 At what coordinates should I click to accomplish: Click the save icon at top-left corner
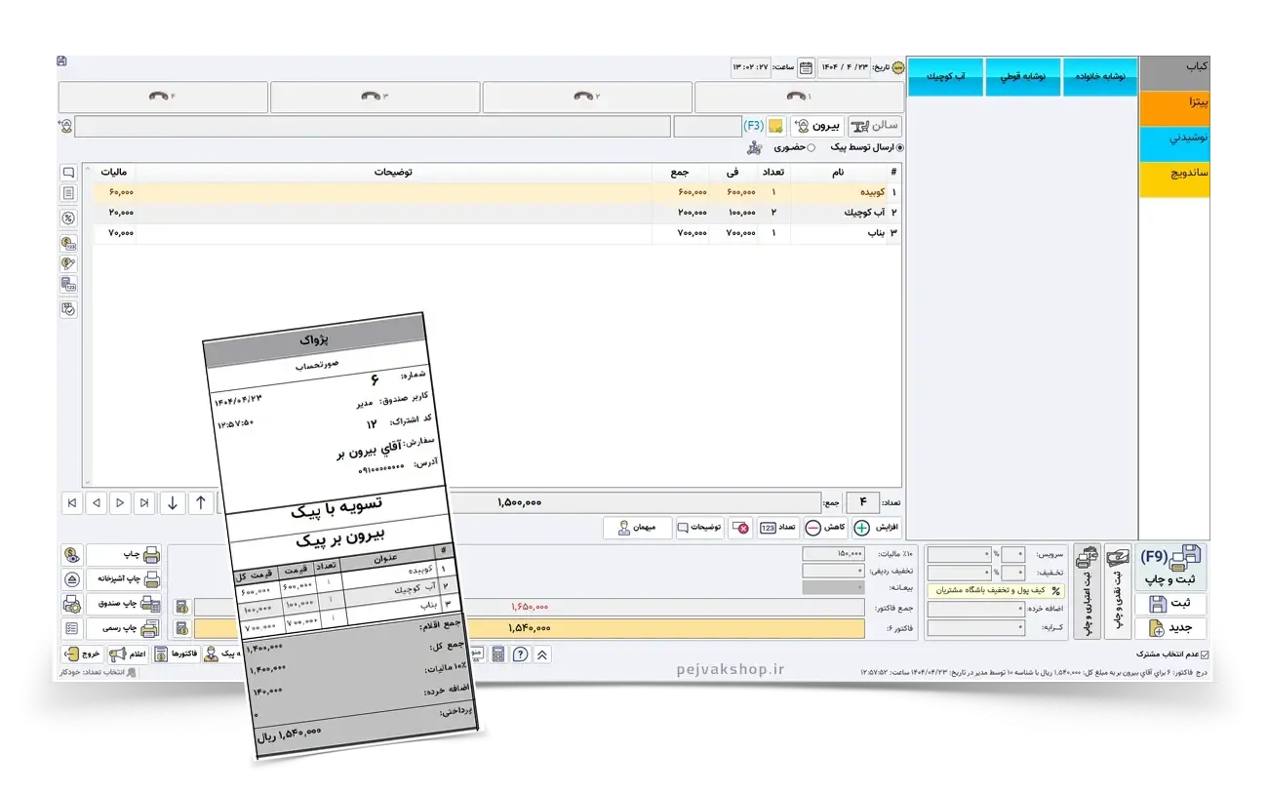61,61
